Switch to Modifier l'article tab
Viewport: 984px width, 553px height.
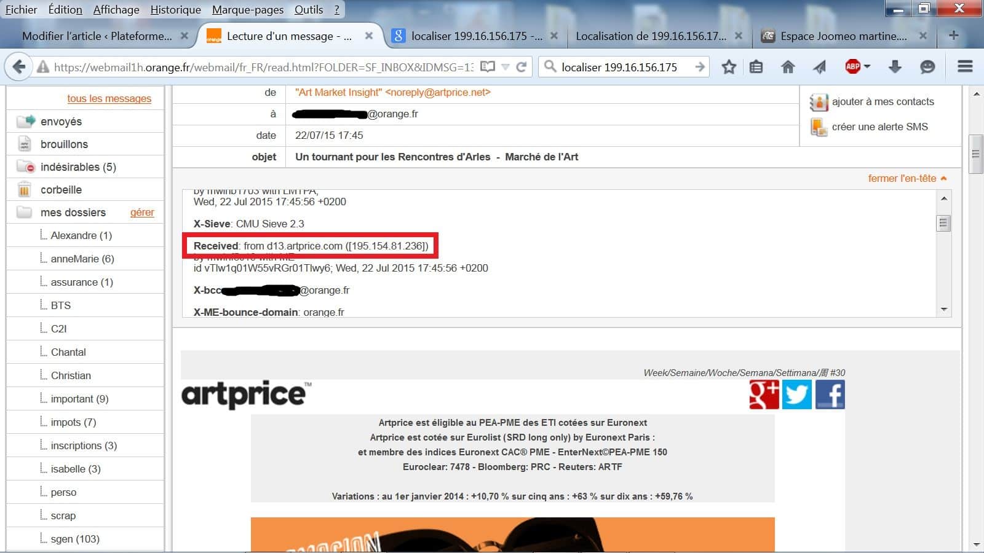point(97,36)
